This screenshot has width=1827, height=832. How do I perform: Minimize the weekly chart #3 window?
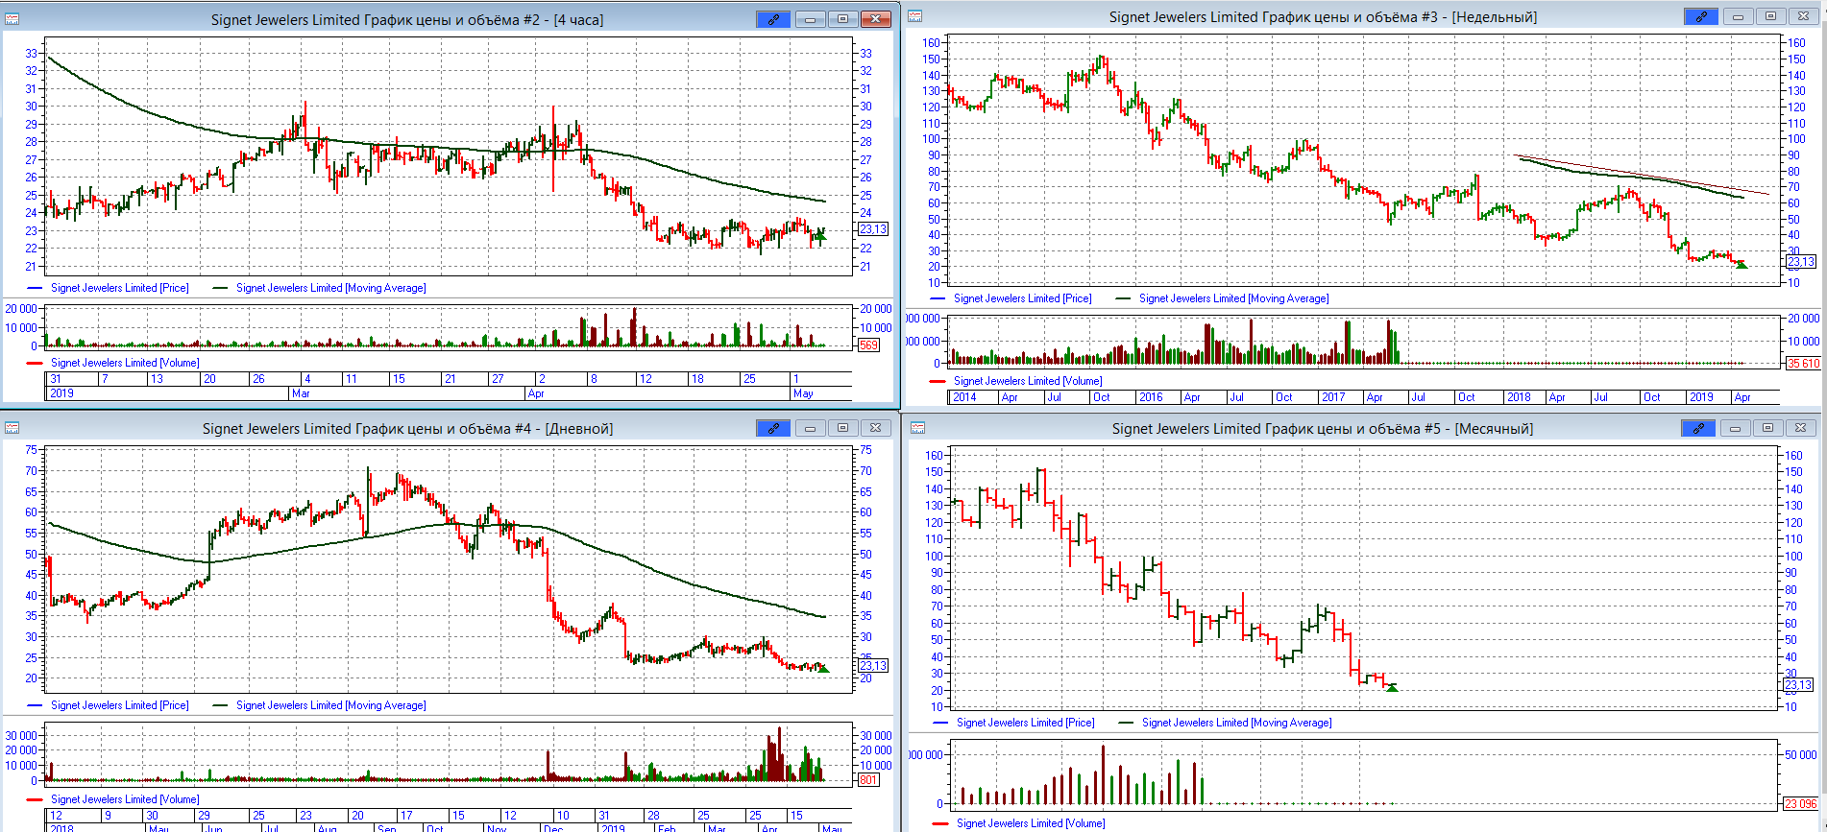(x=1738, y=16)
